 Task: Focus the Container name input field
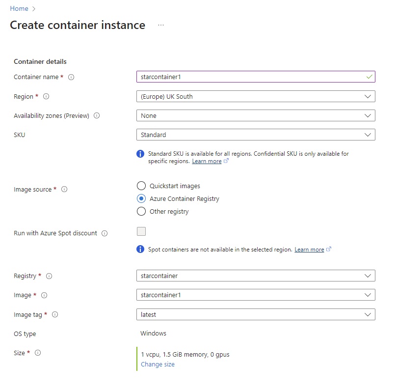coord(256,77)
